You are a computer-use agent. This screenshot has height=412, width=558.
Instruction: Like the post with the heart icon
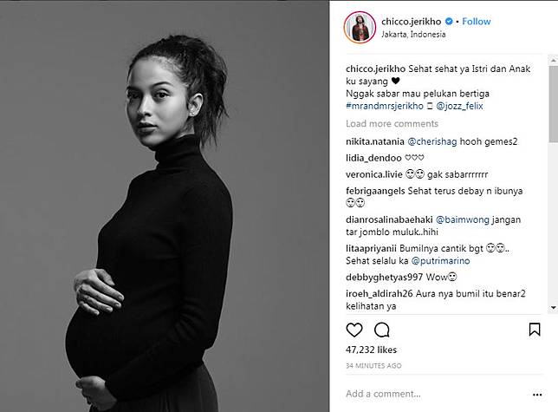[354, 330]
